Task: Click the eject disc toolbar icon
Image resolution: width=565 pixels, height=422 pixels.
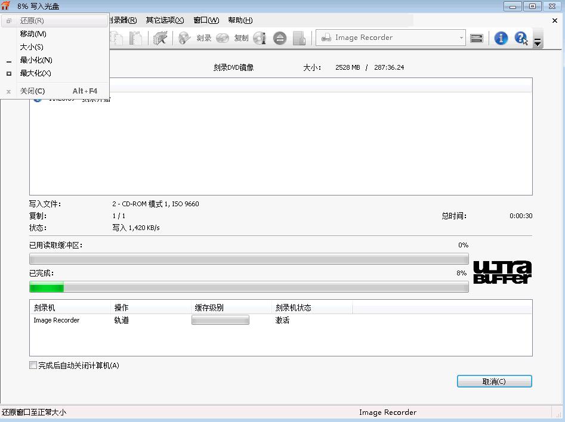Action: tap(280, 38)
